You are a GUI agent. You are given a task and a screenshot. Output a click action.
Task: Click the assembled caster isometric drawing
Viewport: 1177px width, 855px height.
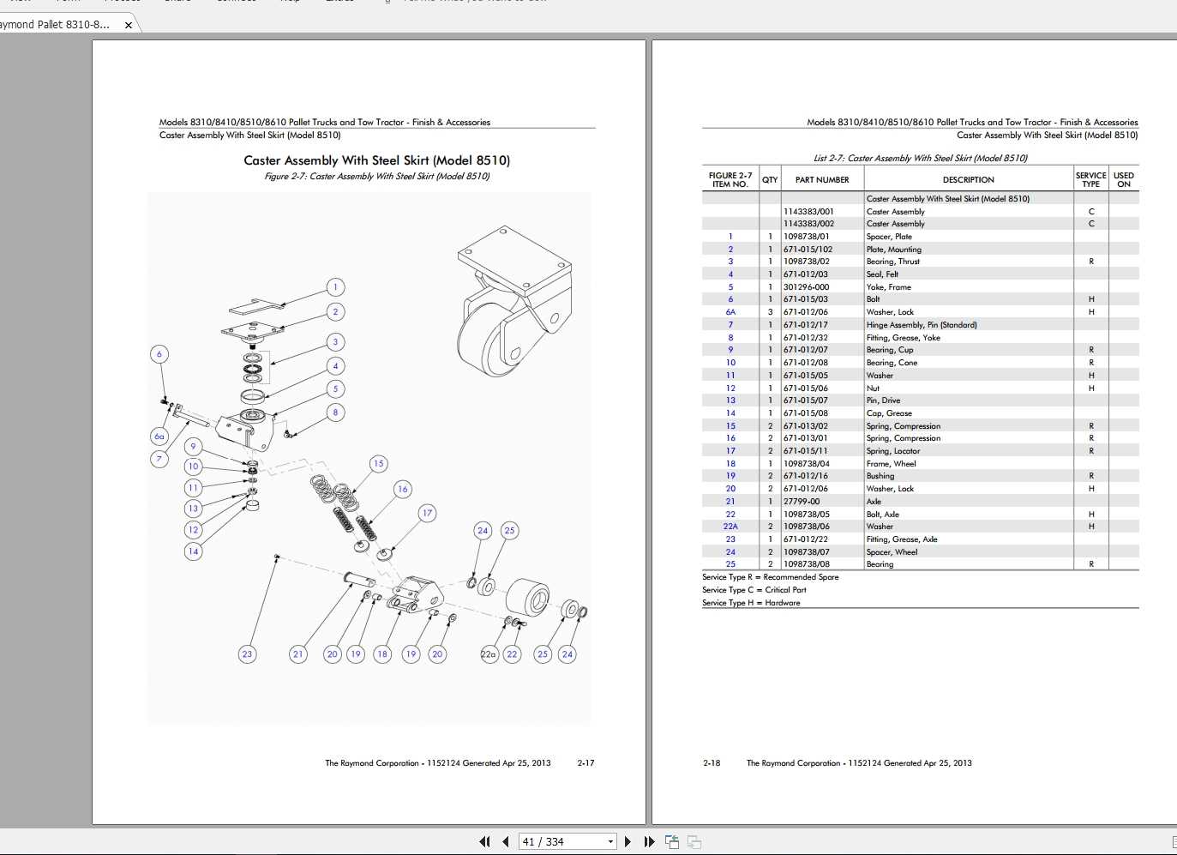514,301
